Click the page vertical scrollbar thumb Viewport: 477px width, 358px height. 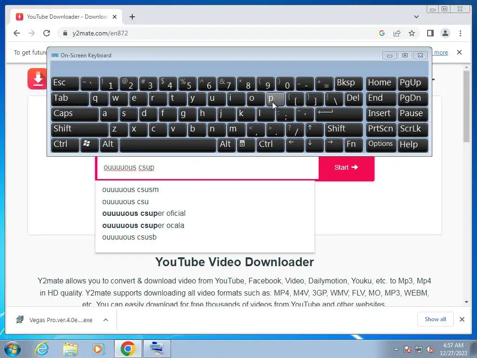click(467, 106)
